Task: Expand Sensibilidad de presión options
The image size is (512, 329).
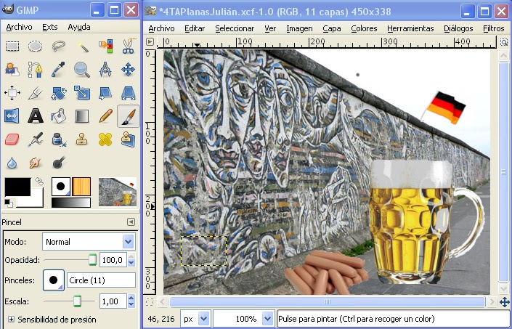Action: click(x=12, y=320)
